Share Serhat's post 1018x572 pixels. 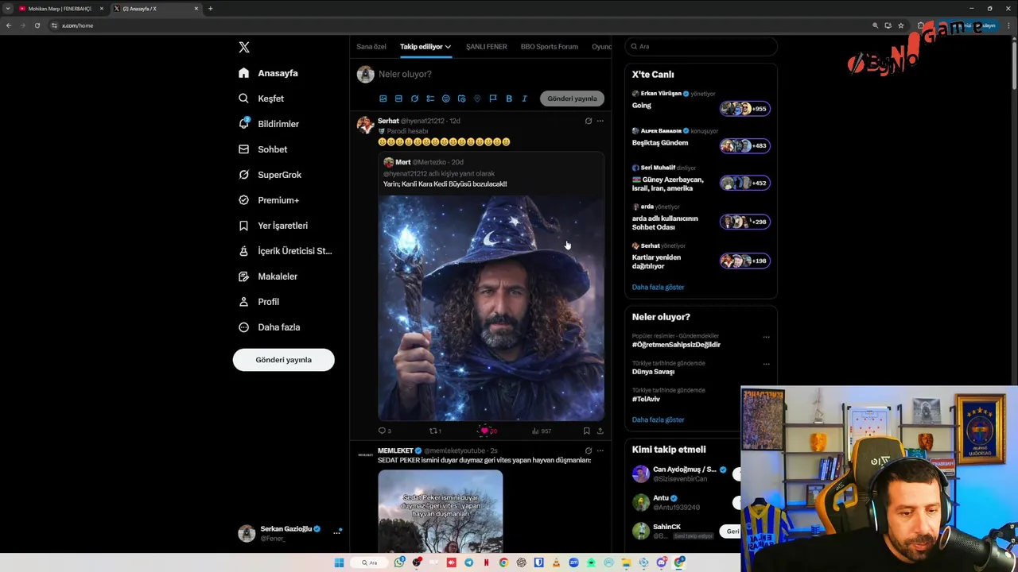(600, 431)
